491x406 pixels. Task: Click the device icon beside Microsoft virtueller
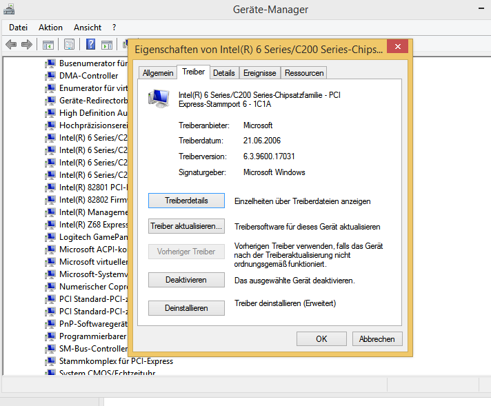tap(50, 262)
